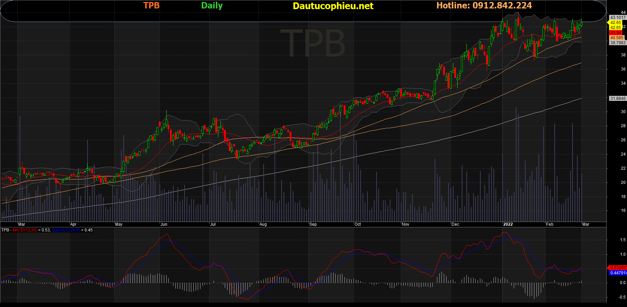Click the blue Signal(12,26,9) indicator label
Screen dimensions: 627x307
pos(66,230)
